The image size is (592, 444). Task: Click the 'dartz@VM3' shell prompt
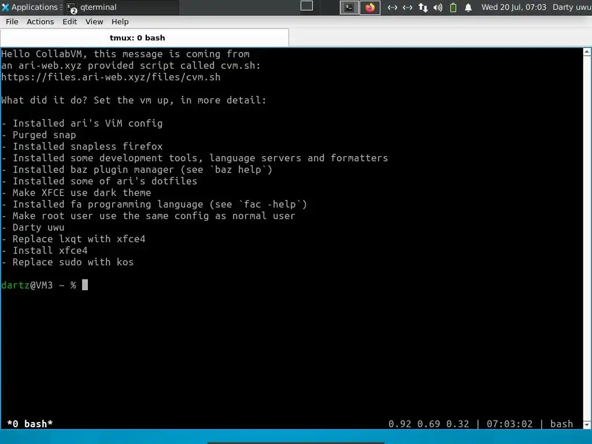[x=27, y=285]
